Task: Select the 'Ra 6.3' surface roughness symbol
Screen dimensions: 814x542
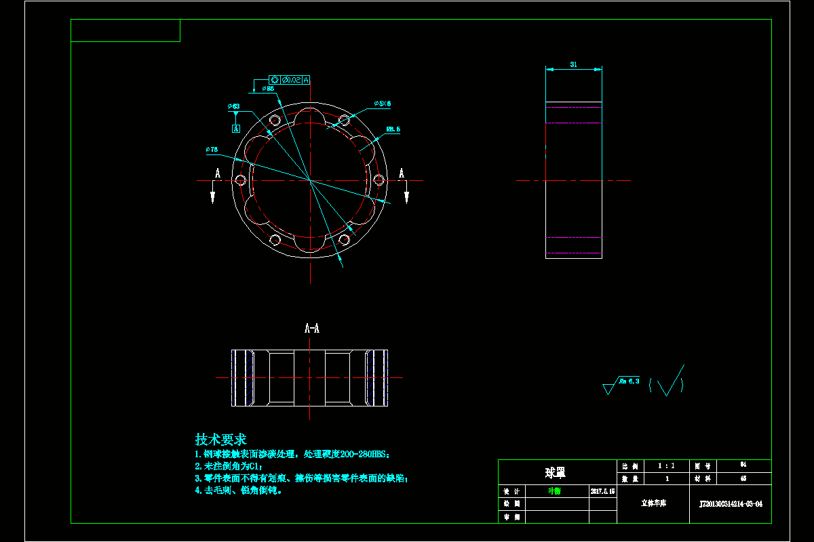Action: point(621,386)
